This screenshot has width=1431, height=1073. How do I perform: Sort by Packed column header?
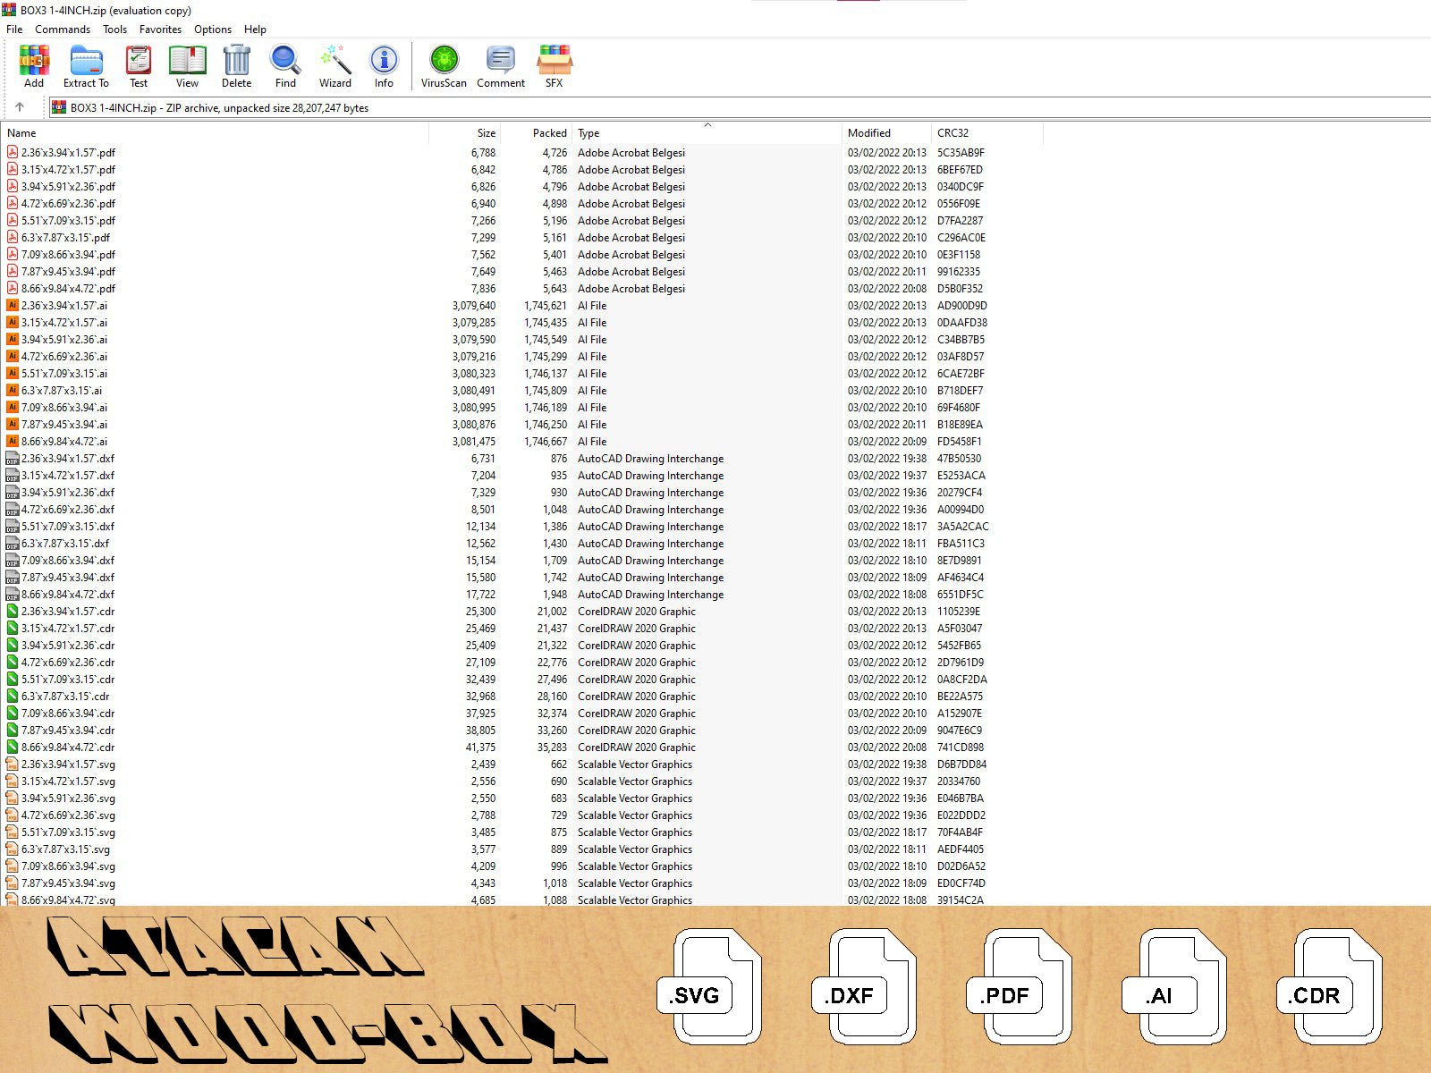(537, 133)
